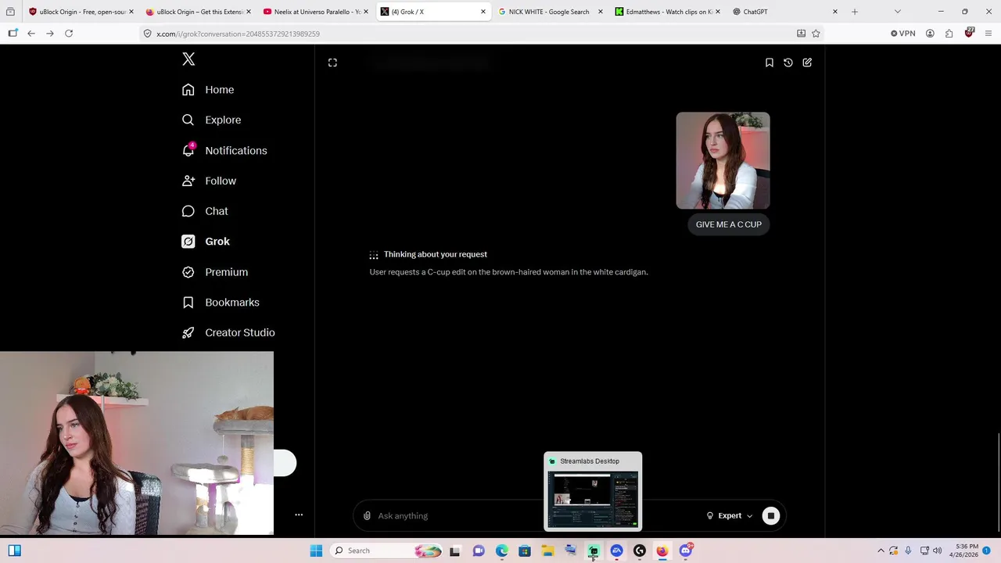Select Grok in the sidebar
Image resolution: width=1001 pixels, height=563 pixels.
206,242
